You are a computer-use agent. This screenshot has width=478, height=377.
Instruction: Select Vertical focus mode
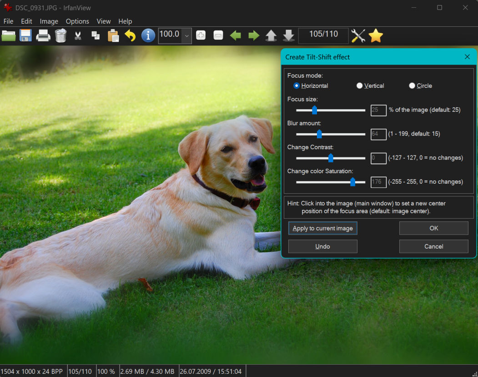[x=360, y=85]
